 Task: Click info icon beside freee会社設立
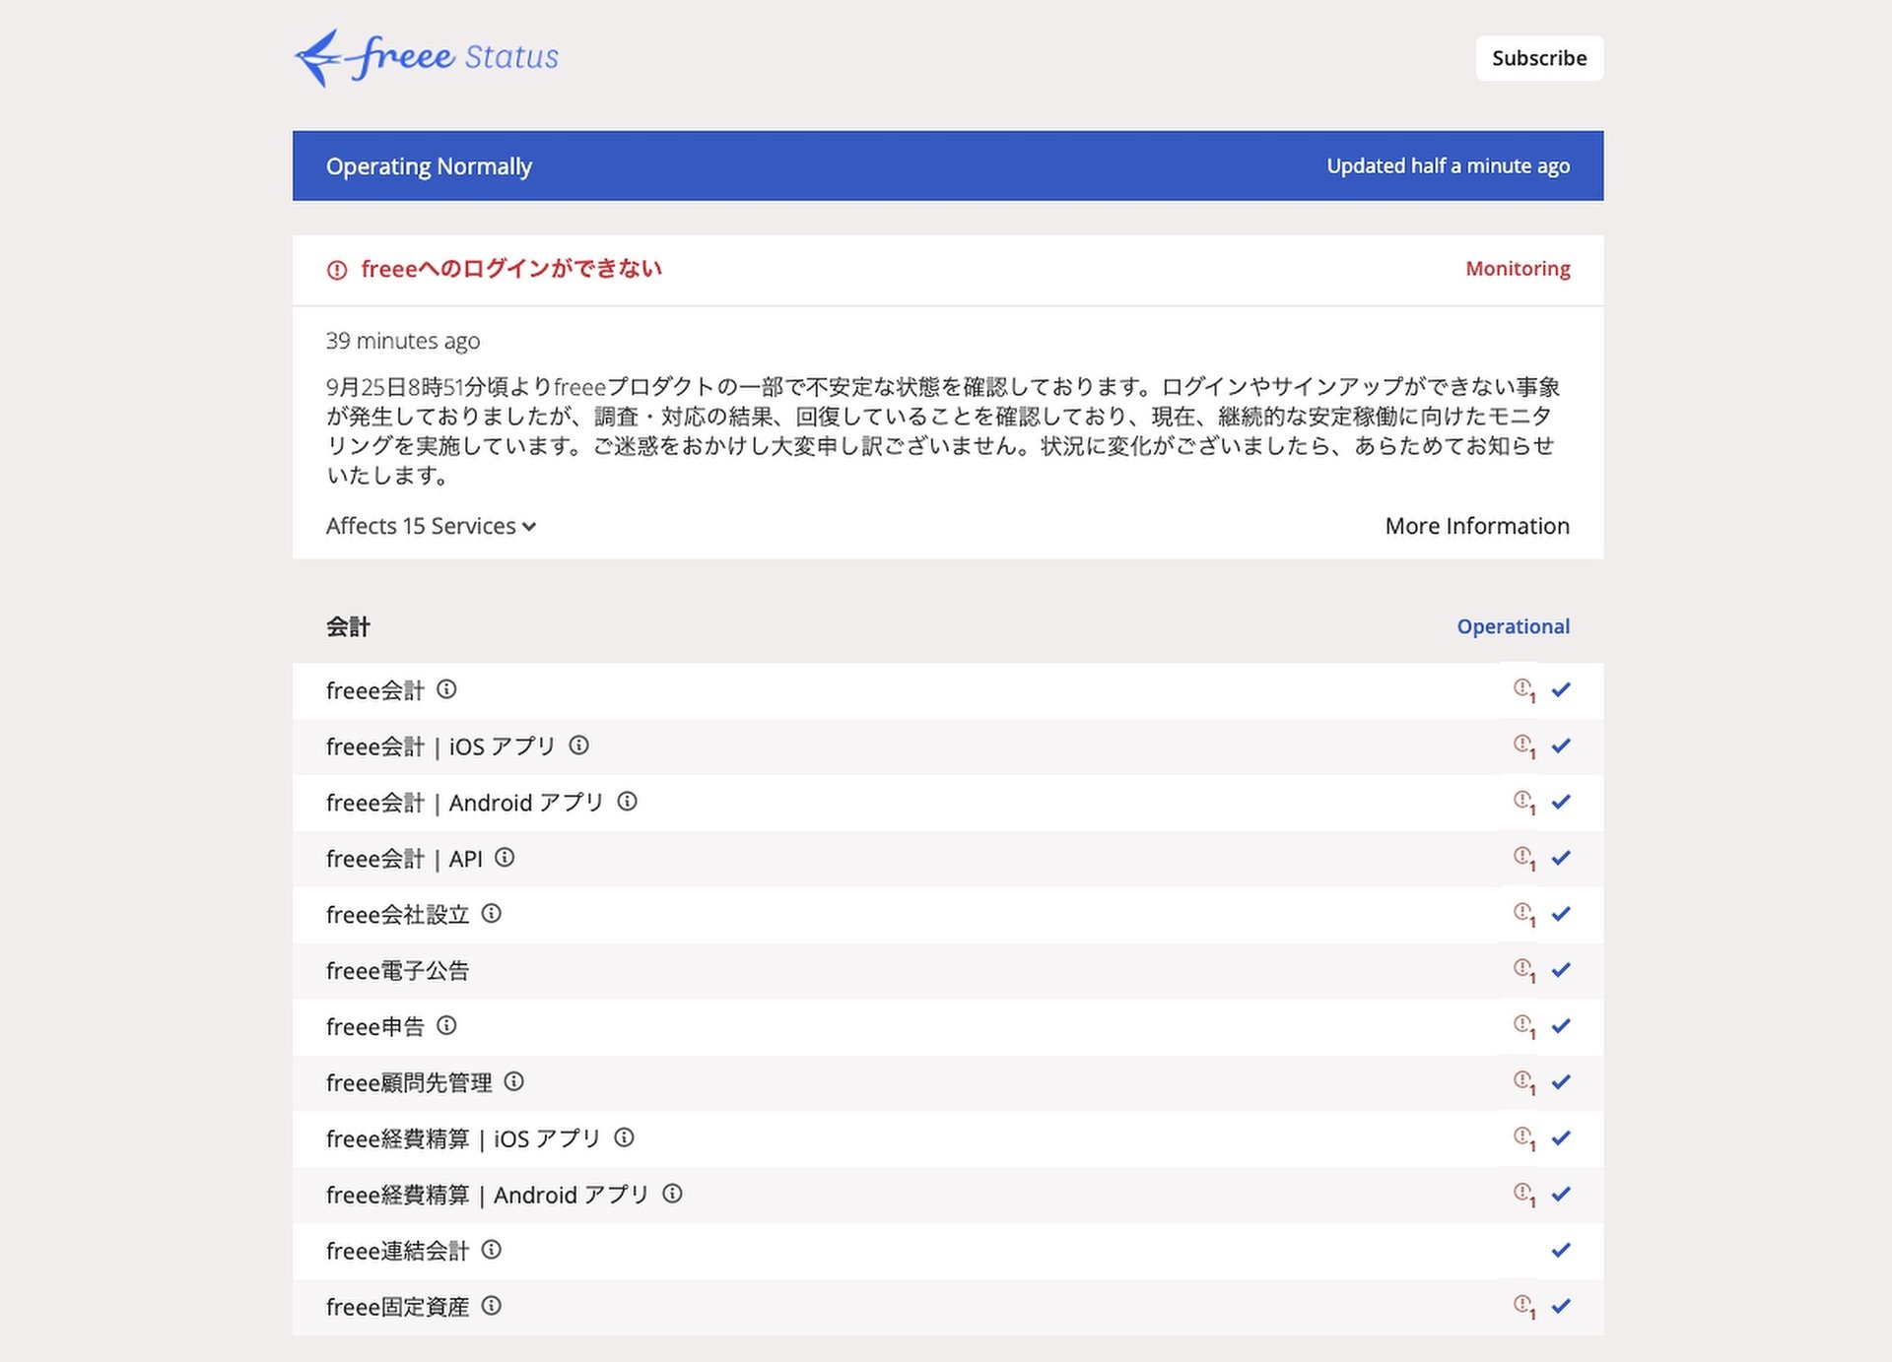click(x=491, y=914)
